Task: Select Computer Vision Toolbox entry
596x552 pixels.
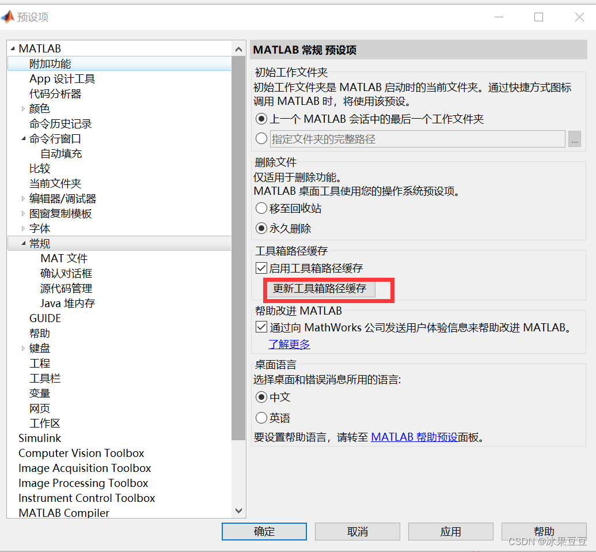Action: tap(81, 453)
